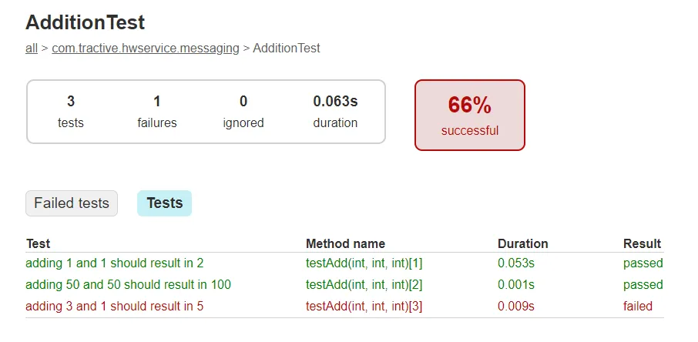
Task: Click the failures count of 1
Action: (x=157, y=101)
